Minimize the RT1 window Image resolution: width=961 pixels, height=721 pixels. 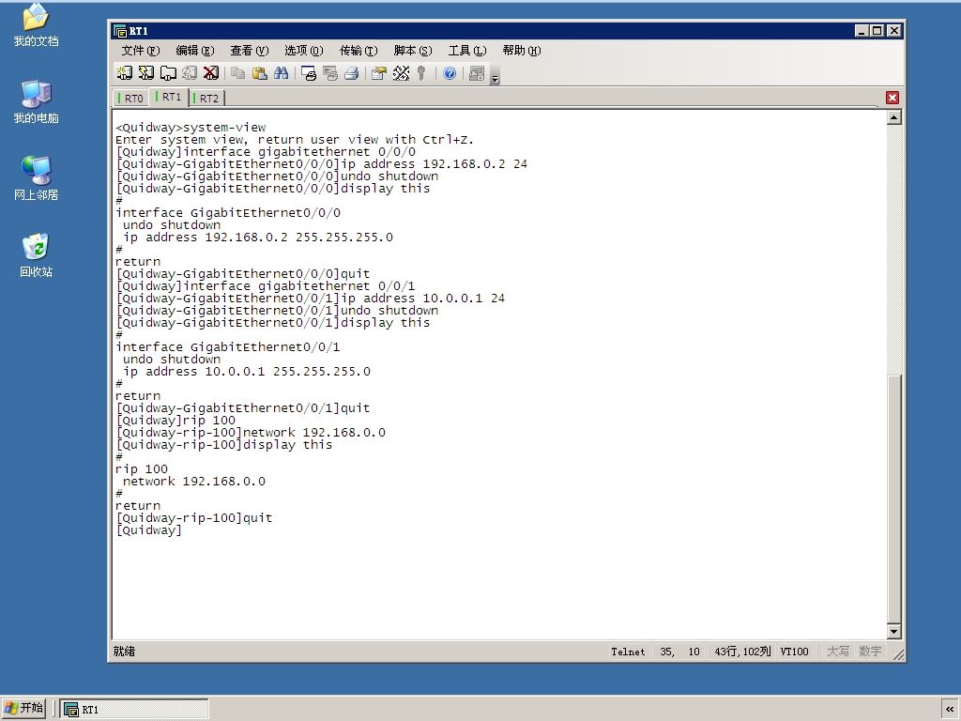[x=862, y=31]
